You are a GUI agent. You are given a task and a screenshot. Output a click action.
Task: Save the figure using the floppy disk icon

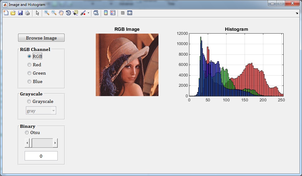tap(20, 13)
